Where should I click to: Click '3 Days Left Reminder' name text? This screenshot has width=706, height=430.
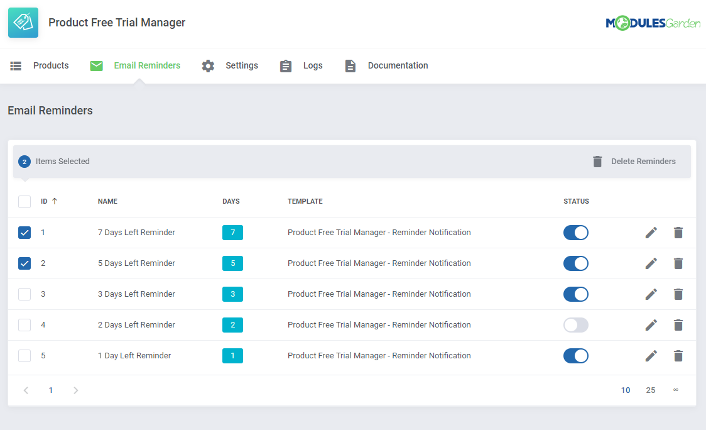(136, 294)
